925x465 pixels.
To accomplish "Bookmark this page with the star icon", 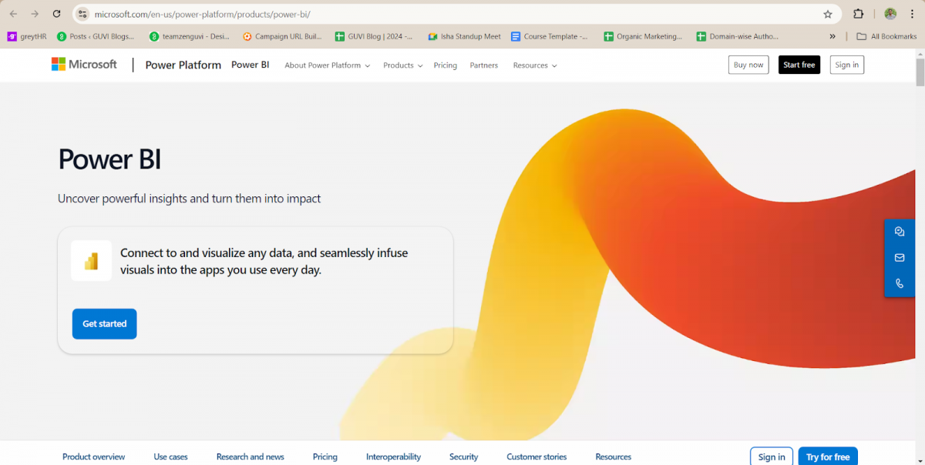I will tap(828, 14).
